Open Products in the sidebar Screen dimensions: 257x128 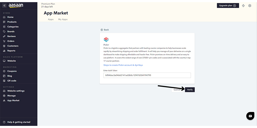[12, 22]
